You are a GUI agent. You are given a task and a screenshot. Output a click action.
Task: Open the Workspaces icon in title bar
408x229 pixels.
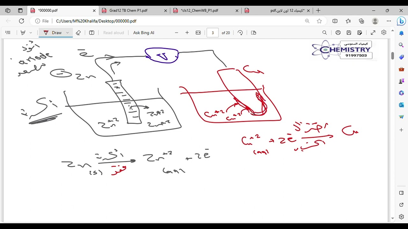pyautogui.click(x=8, y=10)
